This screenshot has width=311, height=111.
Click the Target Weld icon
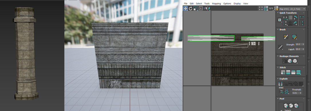tap(281, 91)
